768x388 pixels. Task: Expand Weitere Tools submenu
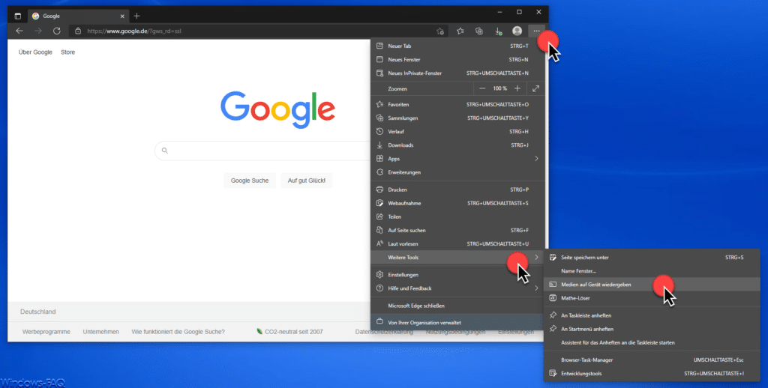457,258
